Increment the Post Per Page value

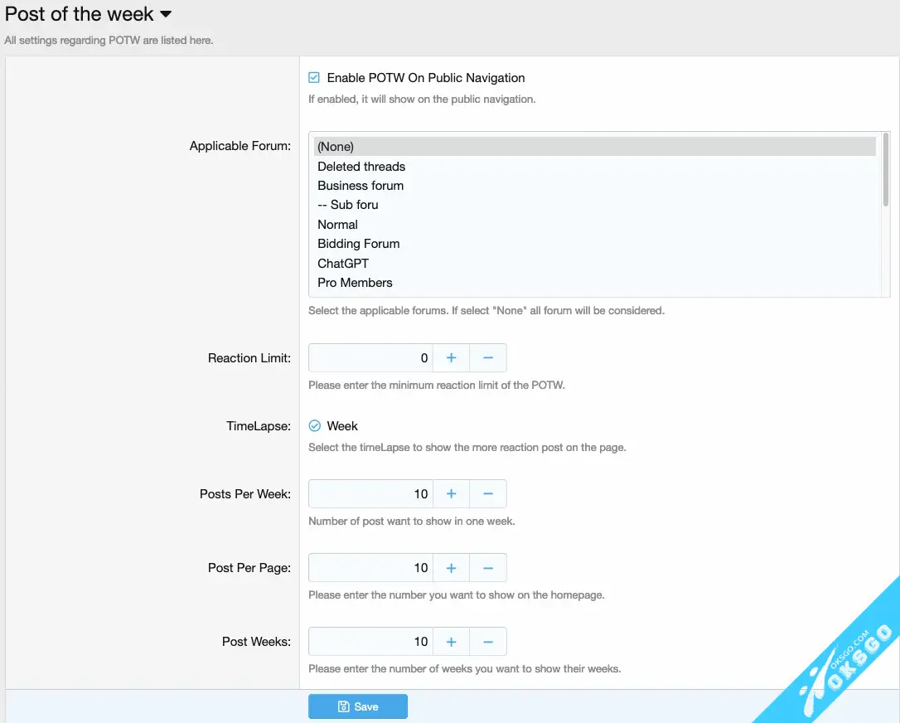[451, 568]
